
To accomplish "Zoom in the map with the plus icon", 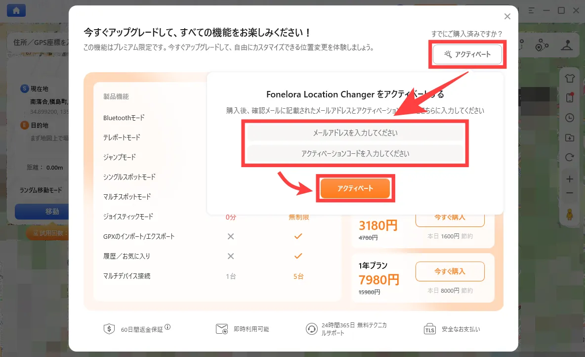I will [x=570, y=179].
